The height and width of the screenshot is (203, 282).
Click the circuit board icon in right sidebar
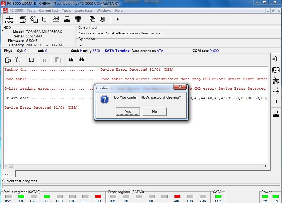(x=276, y=70)
